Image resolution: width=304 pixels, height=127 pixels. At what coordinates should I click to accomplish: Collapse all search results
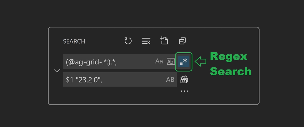[x=182, y=41]
